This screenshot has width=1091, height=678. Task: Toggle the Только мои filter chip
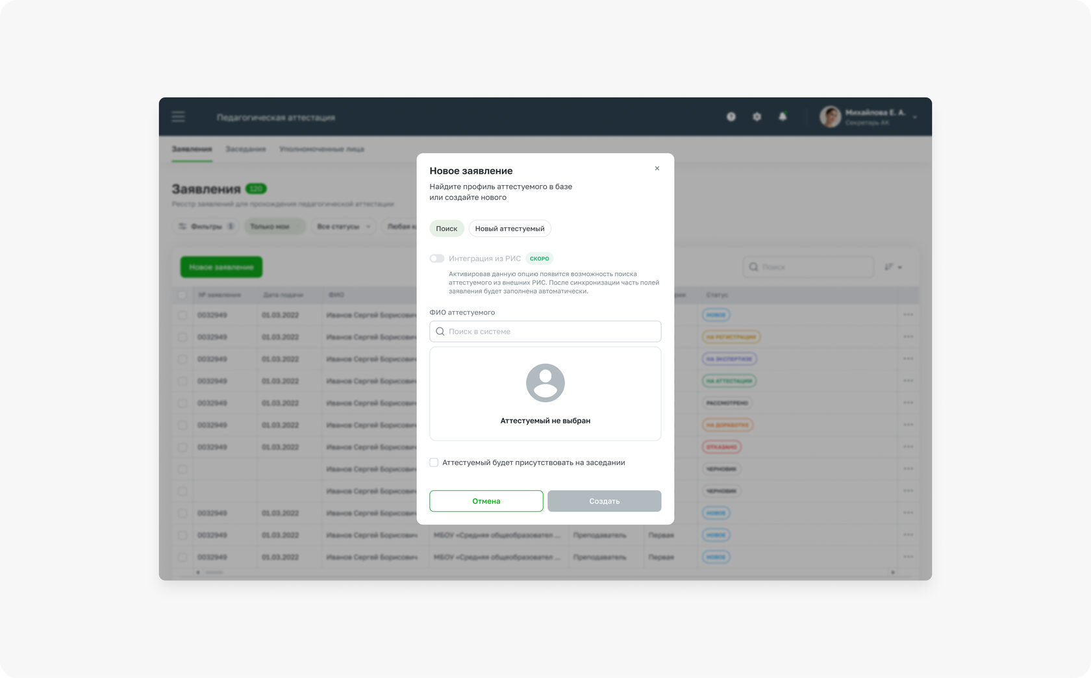(x=275, y=227)
